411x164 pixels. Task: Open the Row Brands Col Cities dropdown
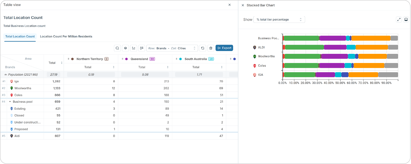[x=172, y=48]
